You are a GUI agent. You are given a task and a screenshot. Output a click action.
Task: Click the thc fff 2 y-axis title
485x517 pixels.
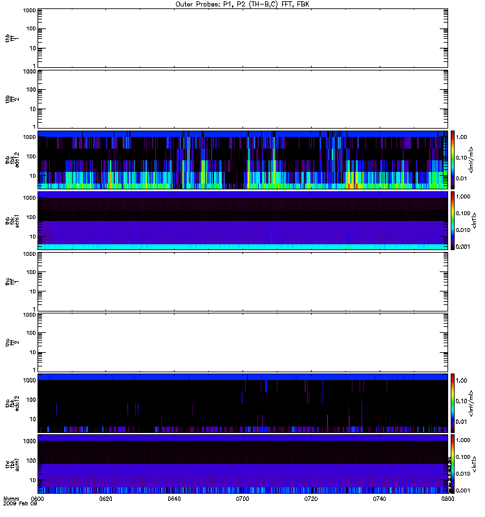(12, 343)
